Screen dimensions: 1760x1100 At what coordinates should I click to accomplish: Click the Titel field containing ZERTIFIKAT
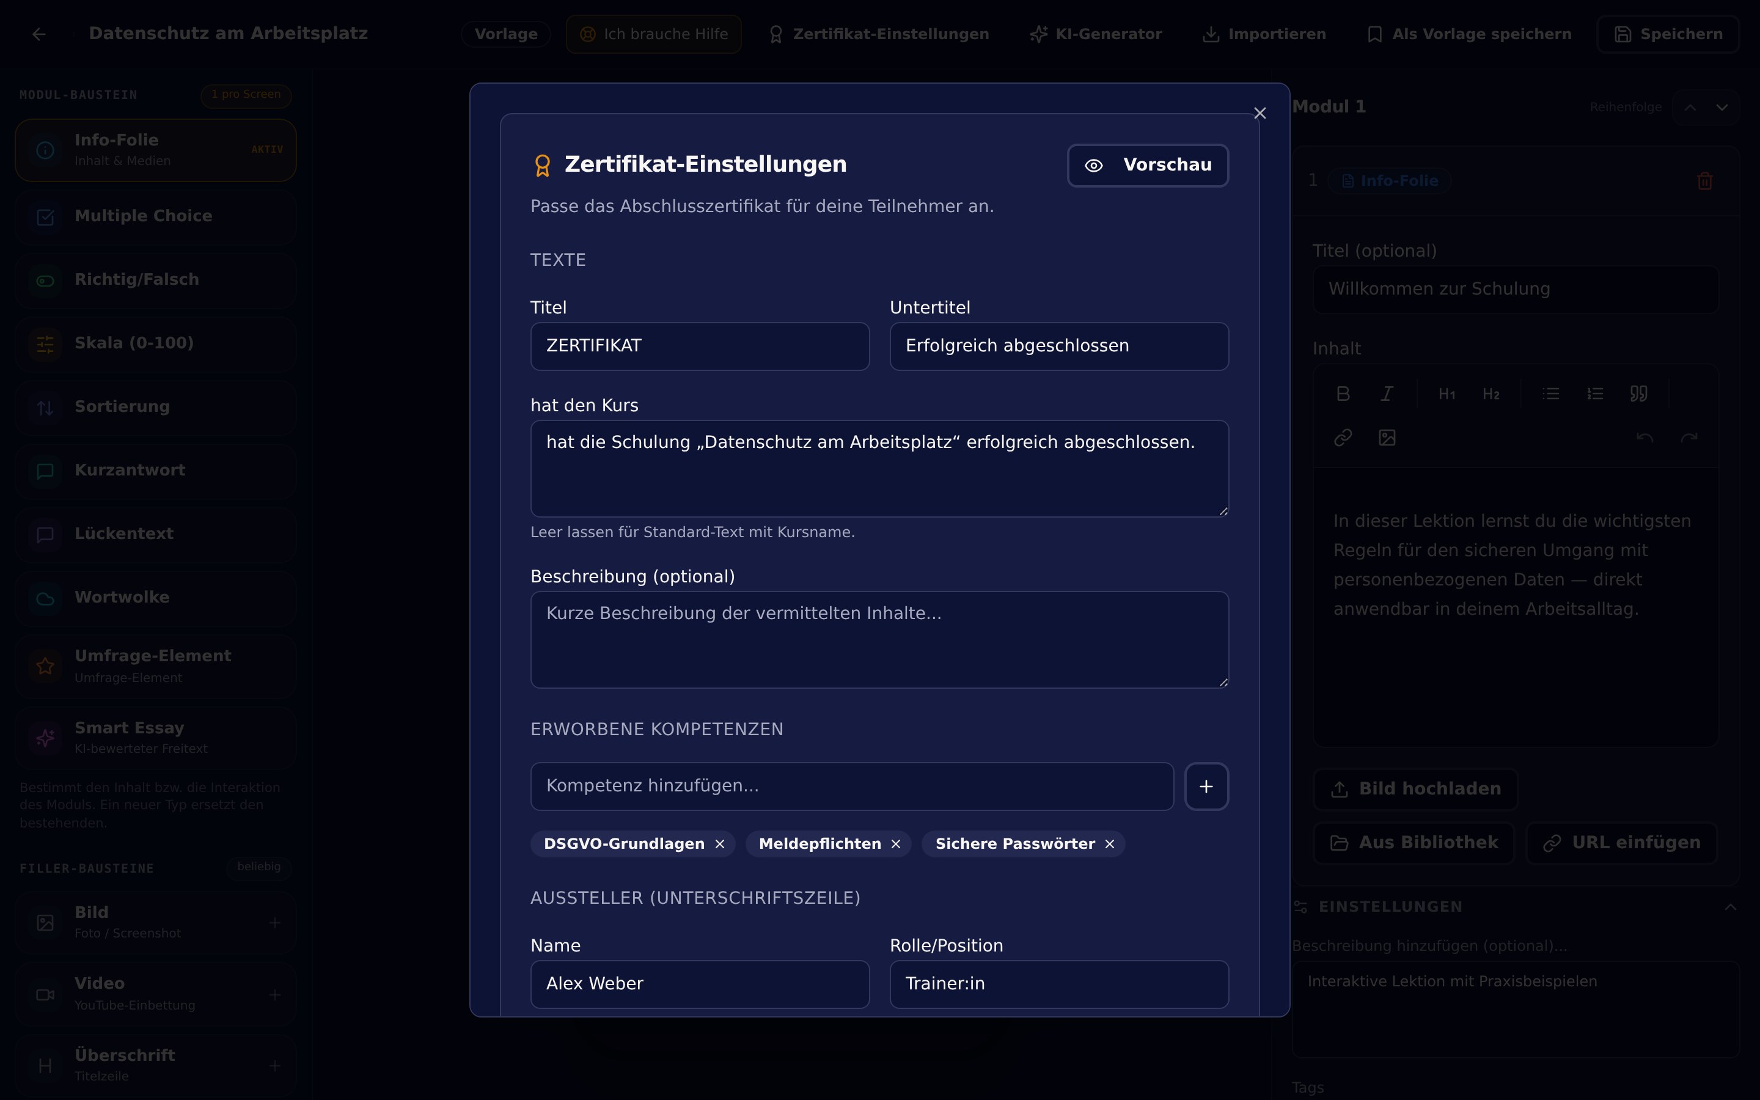[x=700, y=346]
